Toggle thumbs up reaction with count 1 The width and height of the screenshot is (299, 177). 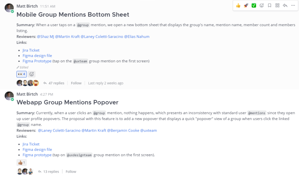tap(22, 162)
